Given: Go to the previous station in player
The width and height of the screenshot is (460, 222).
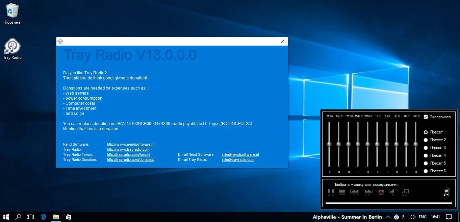Looking at the screenshot, I should (x=354, y=192).
